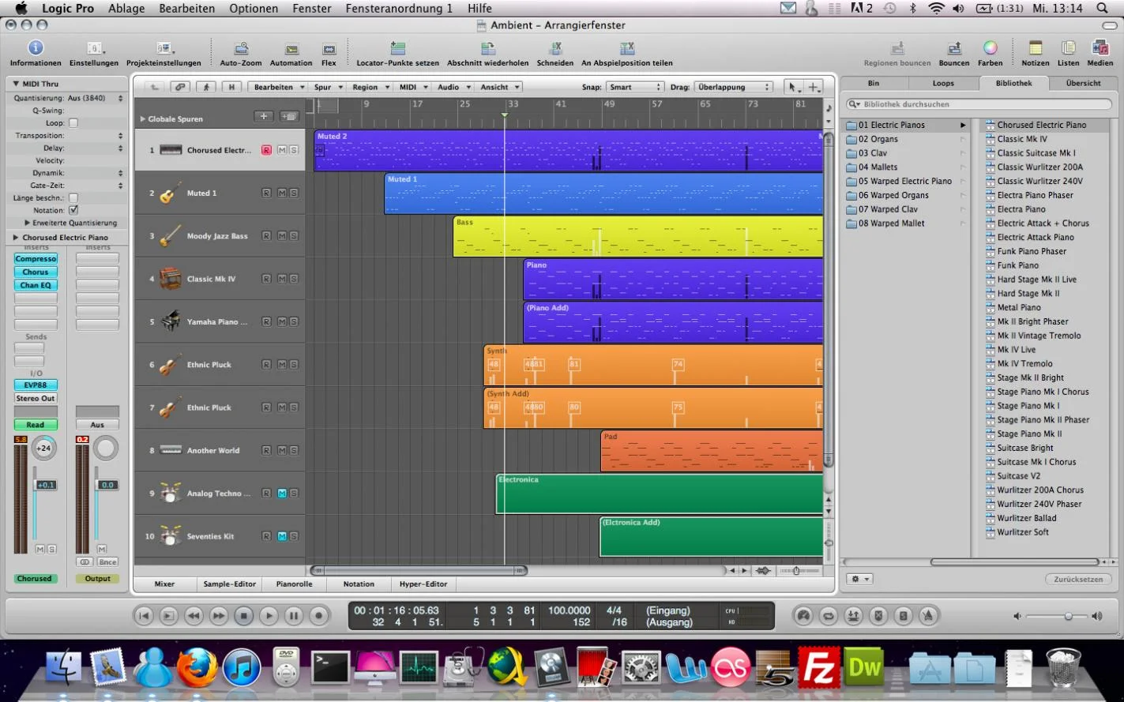Click the Bouncen toolbar icon
The image size is (1124, 702).
click(953, 49)
